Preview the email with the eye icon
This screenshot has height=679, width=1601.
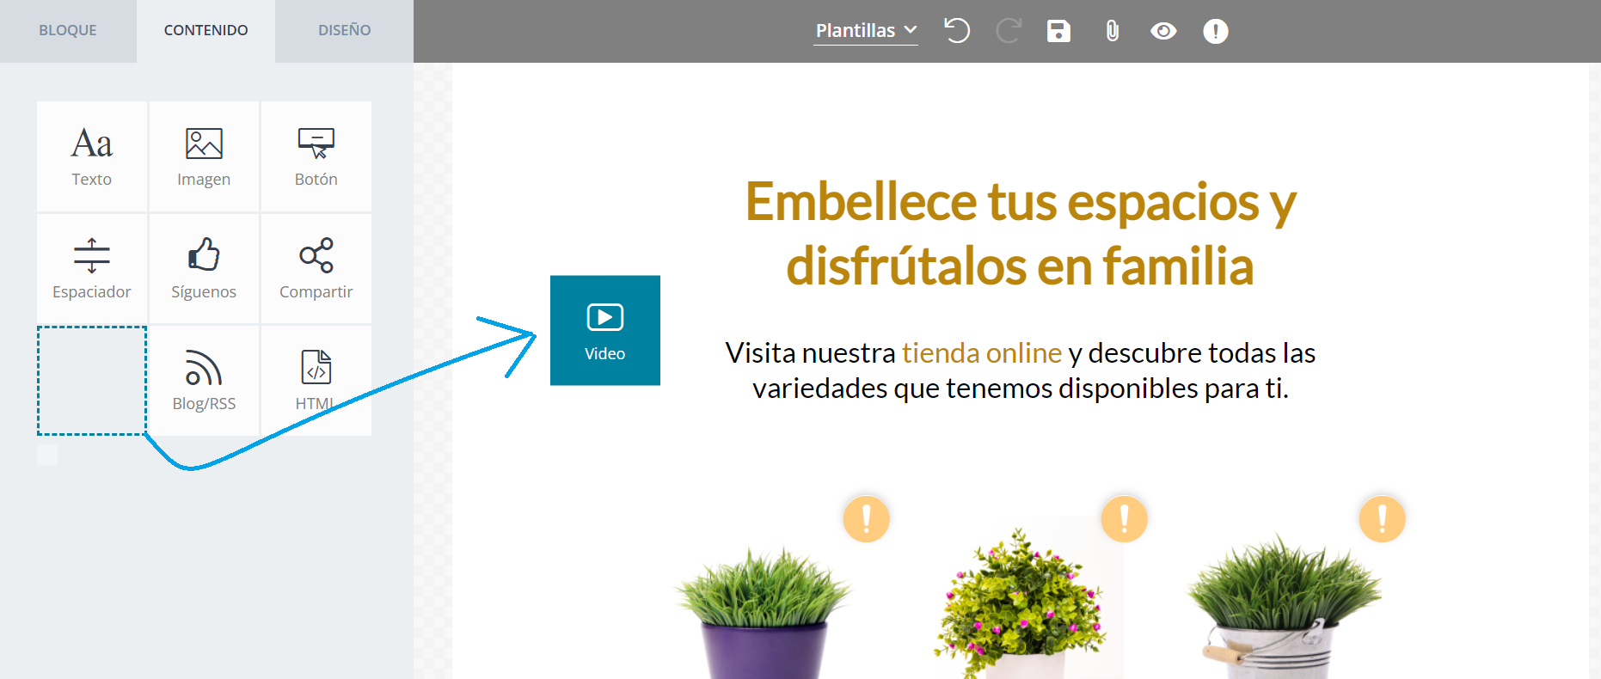click(1163, 31)
